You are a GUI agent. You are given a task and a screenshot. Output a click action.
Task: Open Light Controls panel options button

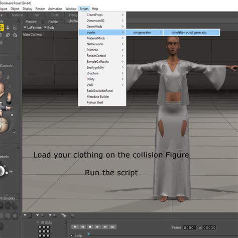point(18,147)
